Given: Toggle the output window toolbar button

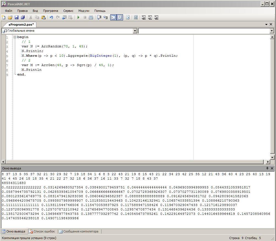Looking at the screenshot, I should [x=113, y=17].
